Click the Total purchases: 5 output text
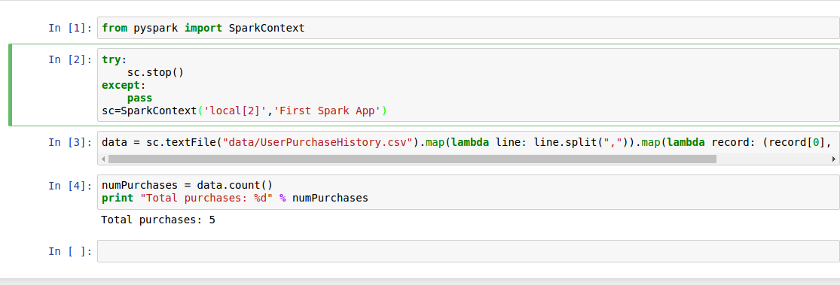840x285 pixels. click(158, 220)
